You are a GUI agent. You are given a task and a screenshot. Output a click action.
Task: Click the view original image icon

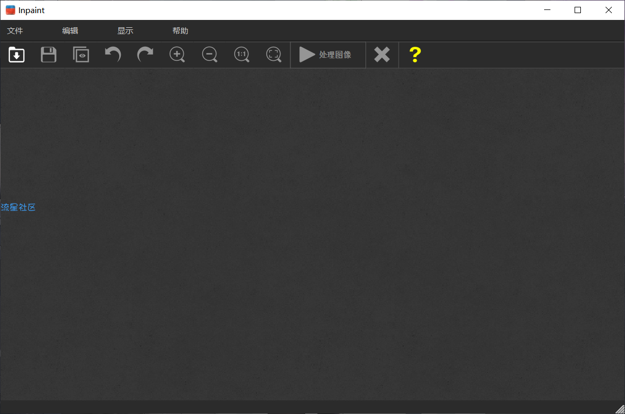pyautogui.click(x=81, y=55)
